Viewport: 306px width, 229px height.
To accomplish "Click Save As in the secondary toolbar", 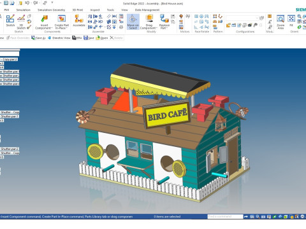I will 38,38.
